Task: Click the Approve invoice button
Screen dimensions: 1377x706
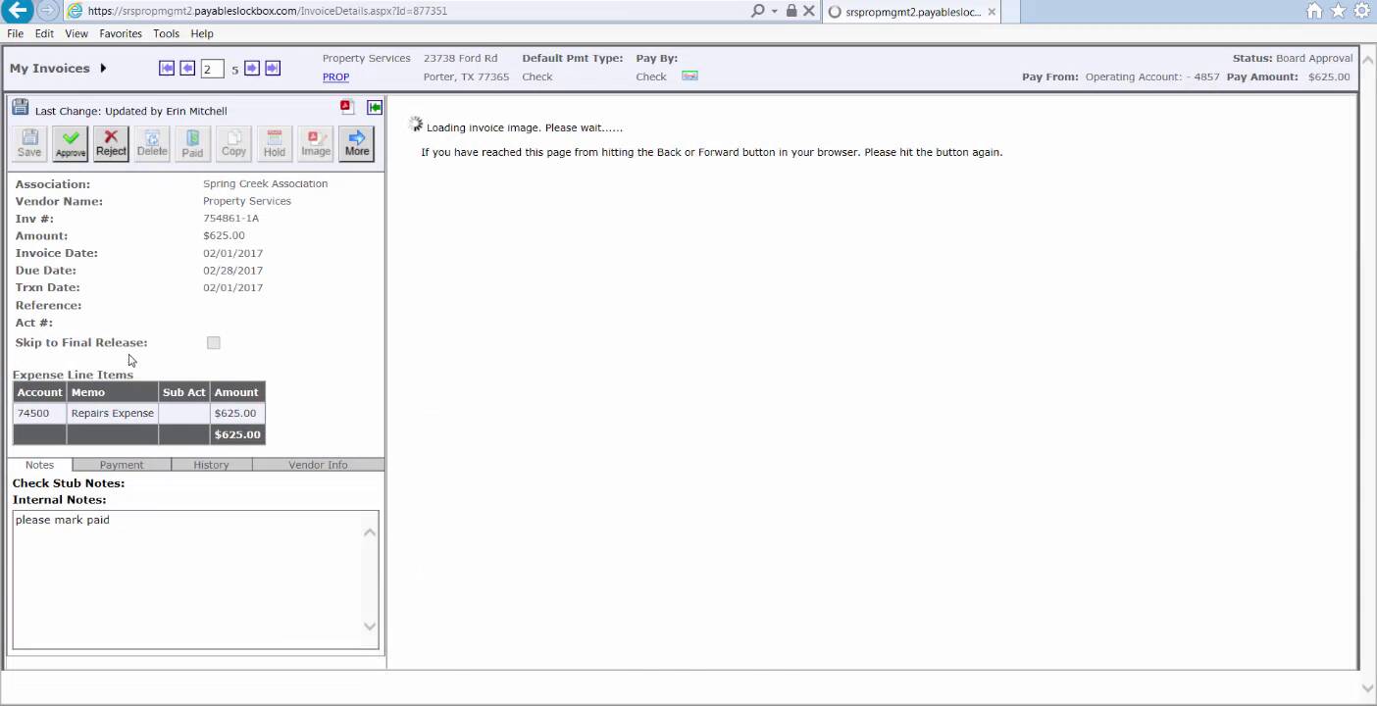Action: [x=70, y=143]
